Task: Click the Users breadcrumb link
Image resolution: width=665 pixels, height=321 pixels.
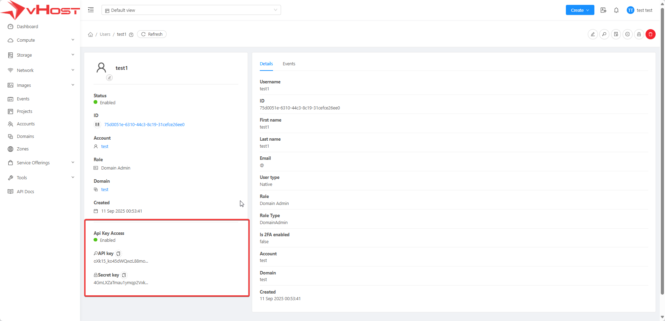Action: [x=105, y=34]
